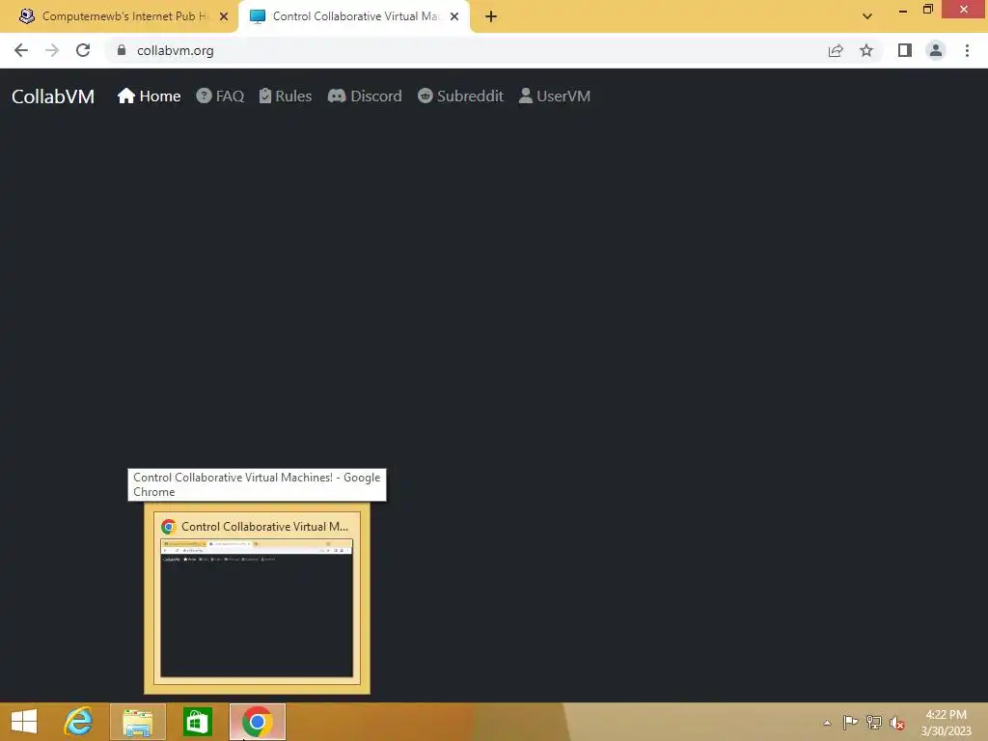Minimize the Chrome window
Screen dimensions: 988x741
coord(903,10)
